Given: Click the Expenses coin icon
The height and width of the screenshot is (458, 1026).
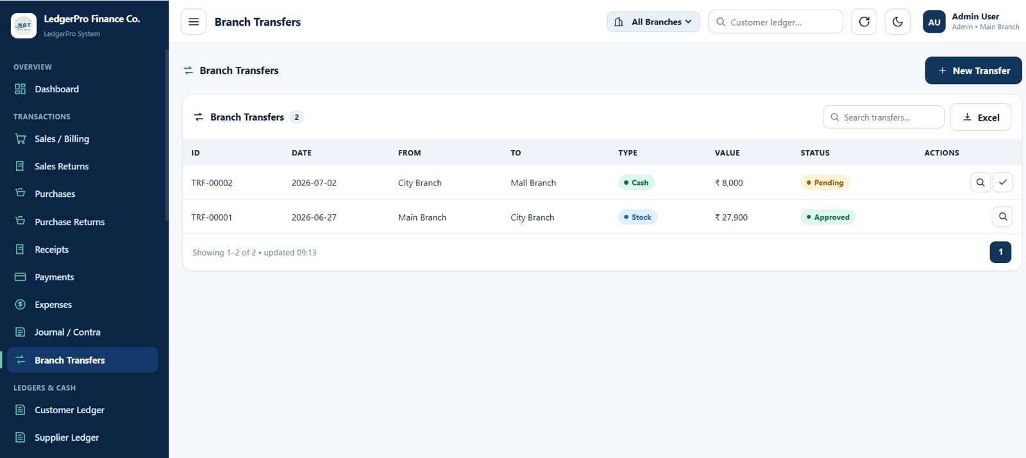Looking at the screenshot, I should (x=21, y=305).
